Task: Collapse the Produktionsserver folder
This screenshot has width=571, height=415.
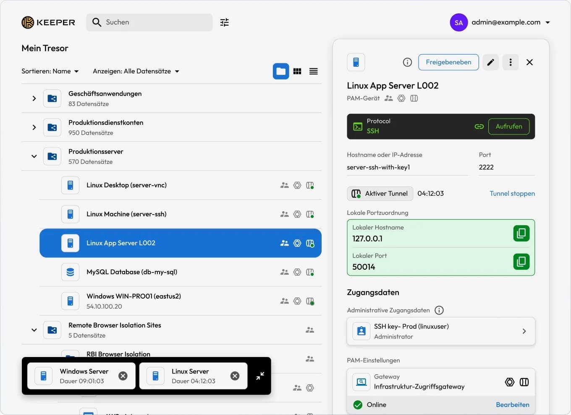Action: point(34,156)
